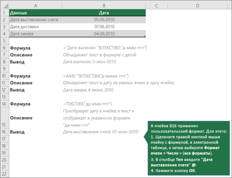Click formula text with 'д-ммм-гггг' in row 6
The image size is (232, 178).
click(x=105, y=48)
